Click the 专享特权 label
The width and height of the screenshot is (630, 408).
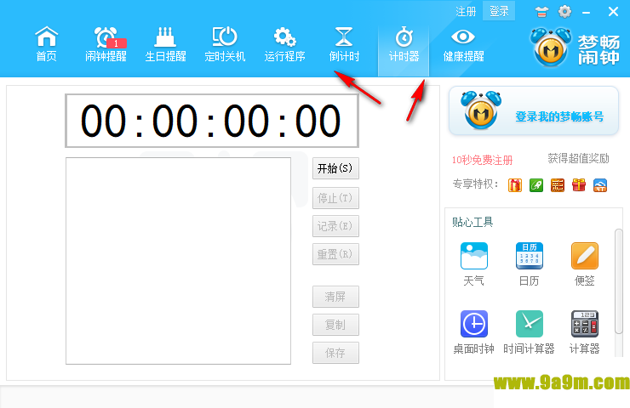pos(475,184)
